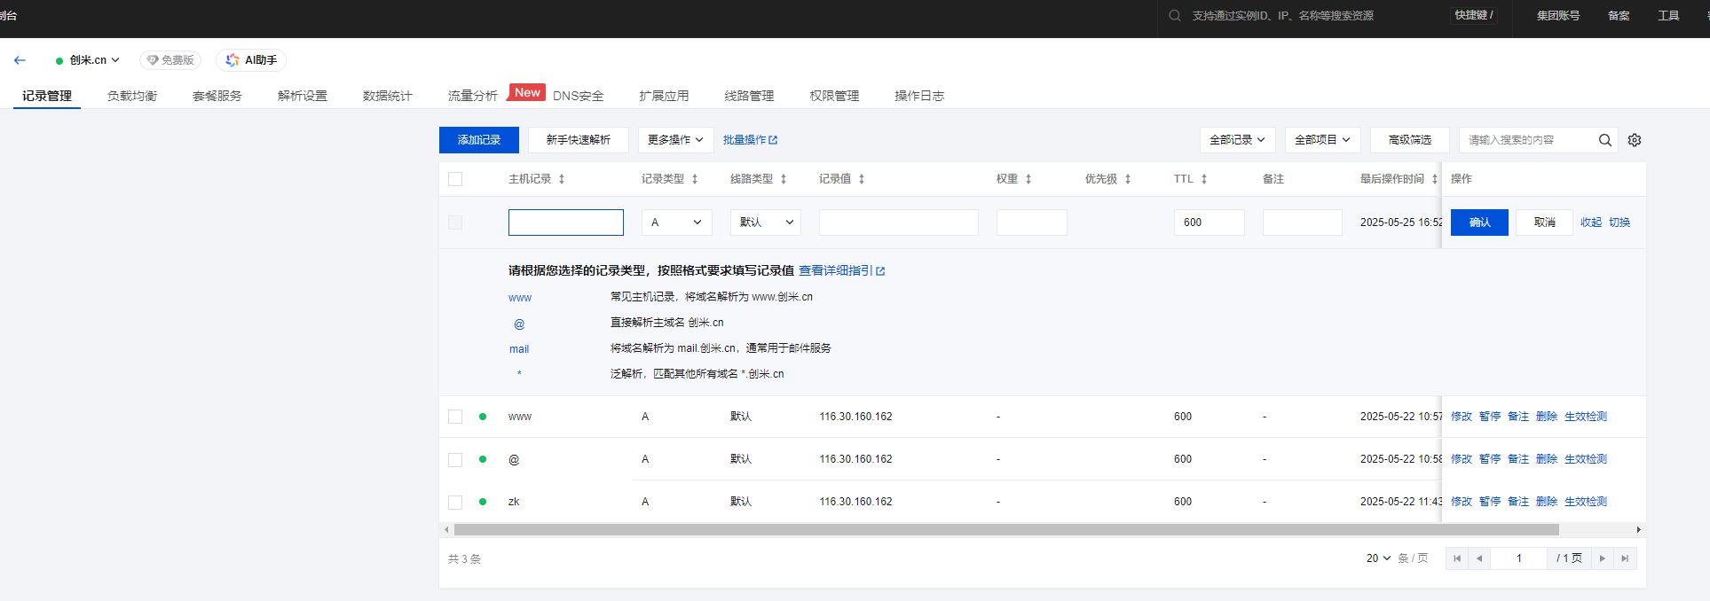Open the DNS安全 tab
Image resolution: width=1710 pixels, height=601 pixels.
tap(578, 96)
